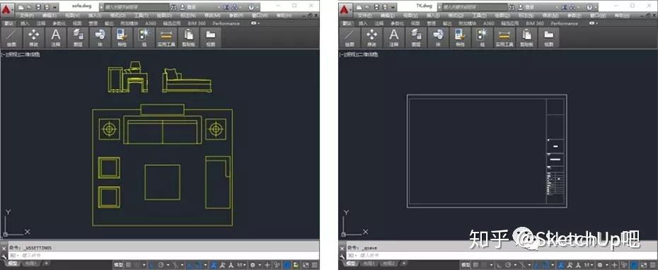Toggle grid display in TK.dwg status bar

click(x=475, y=265)
